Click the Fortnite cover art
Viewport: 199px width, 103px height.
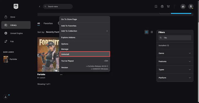[x=48, y=54]
